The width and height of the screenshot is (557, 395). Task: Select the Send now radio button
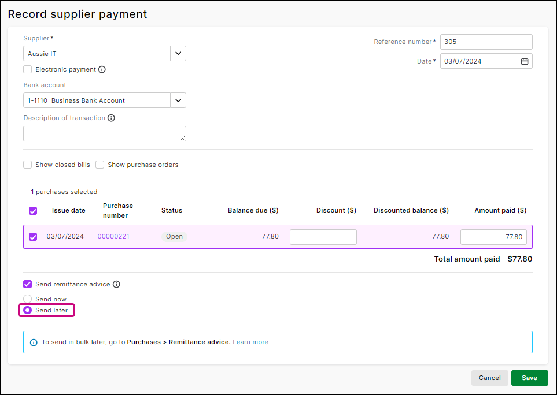[27, 299]
